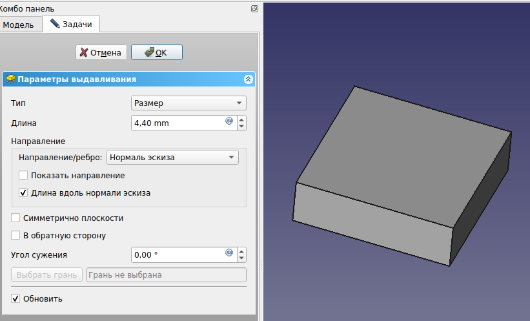Increase Длина with the up spinner arrow

(241, 119)
